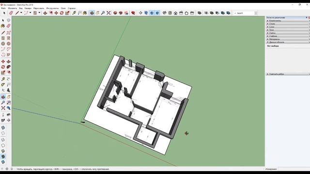Open the Нарисовать menu
310x174 pixels.
[x=39, y=8]
